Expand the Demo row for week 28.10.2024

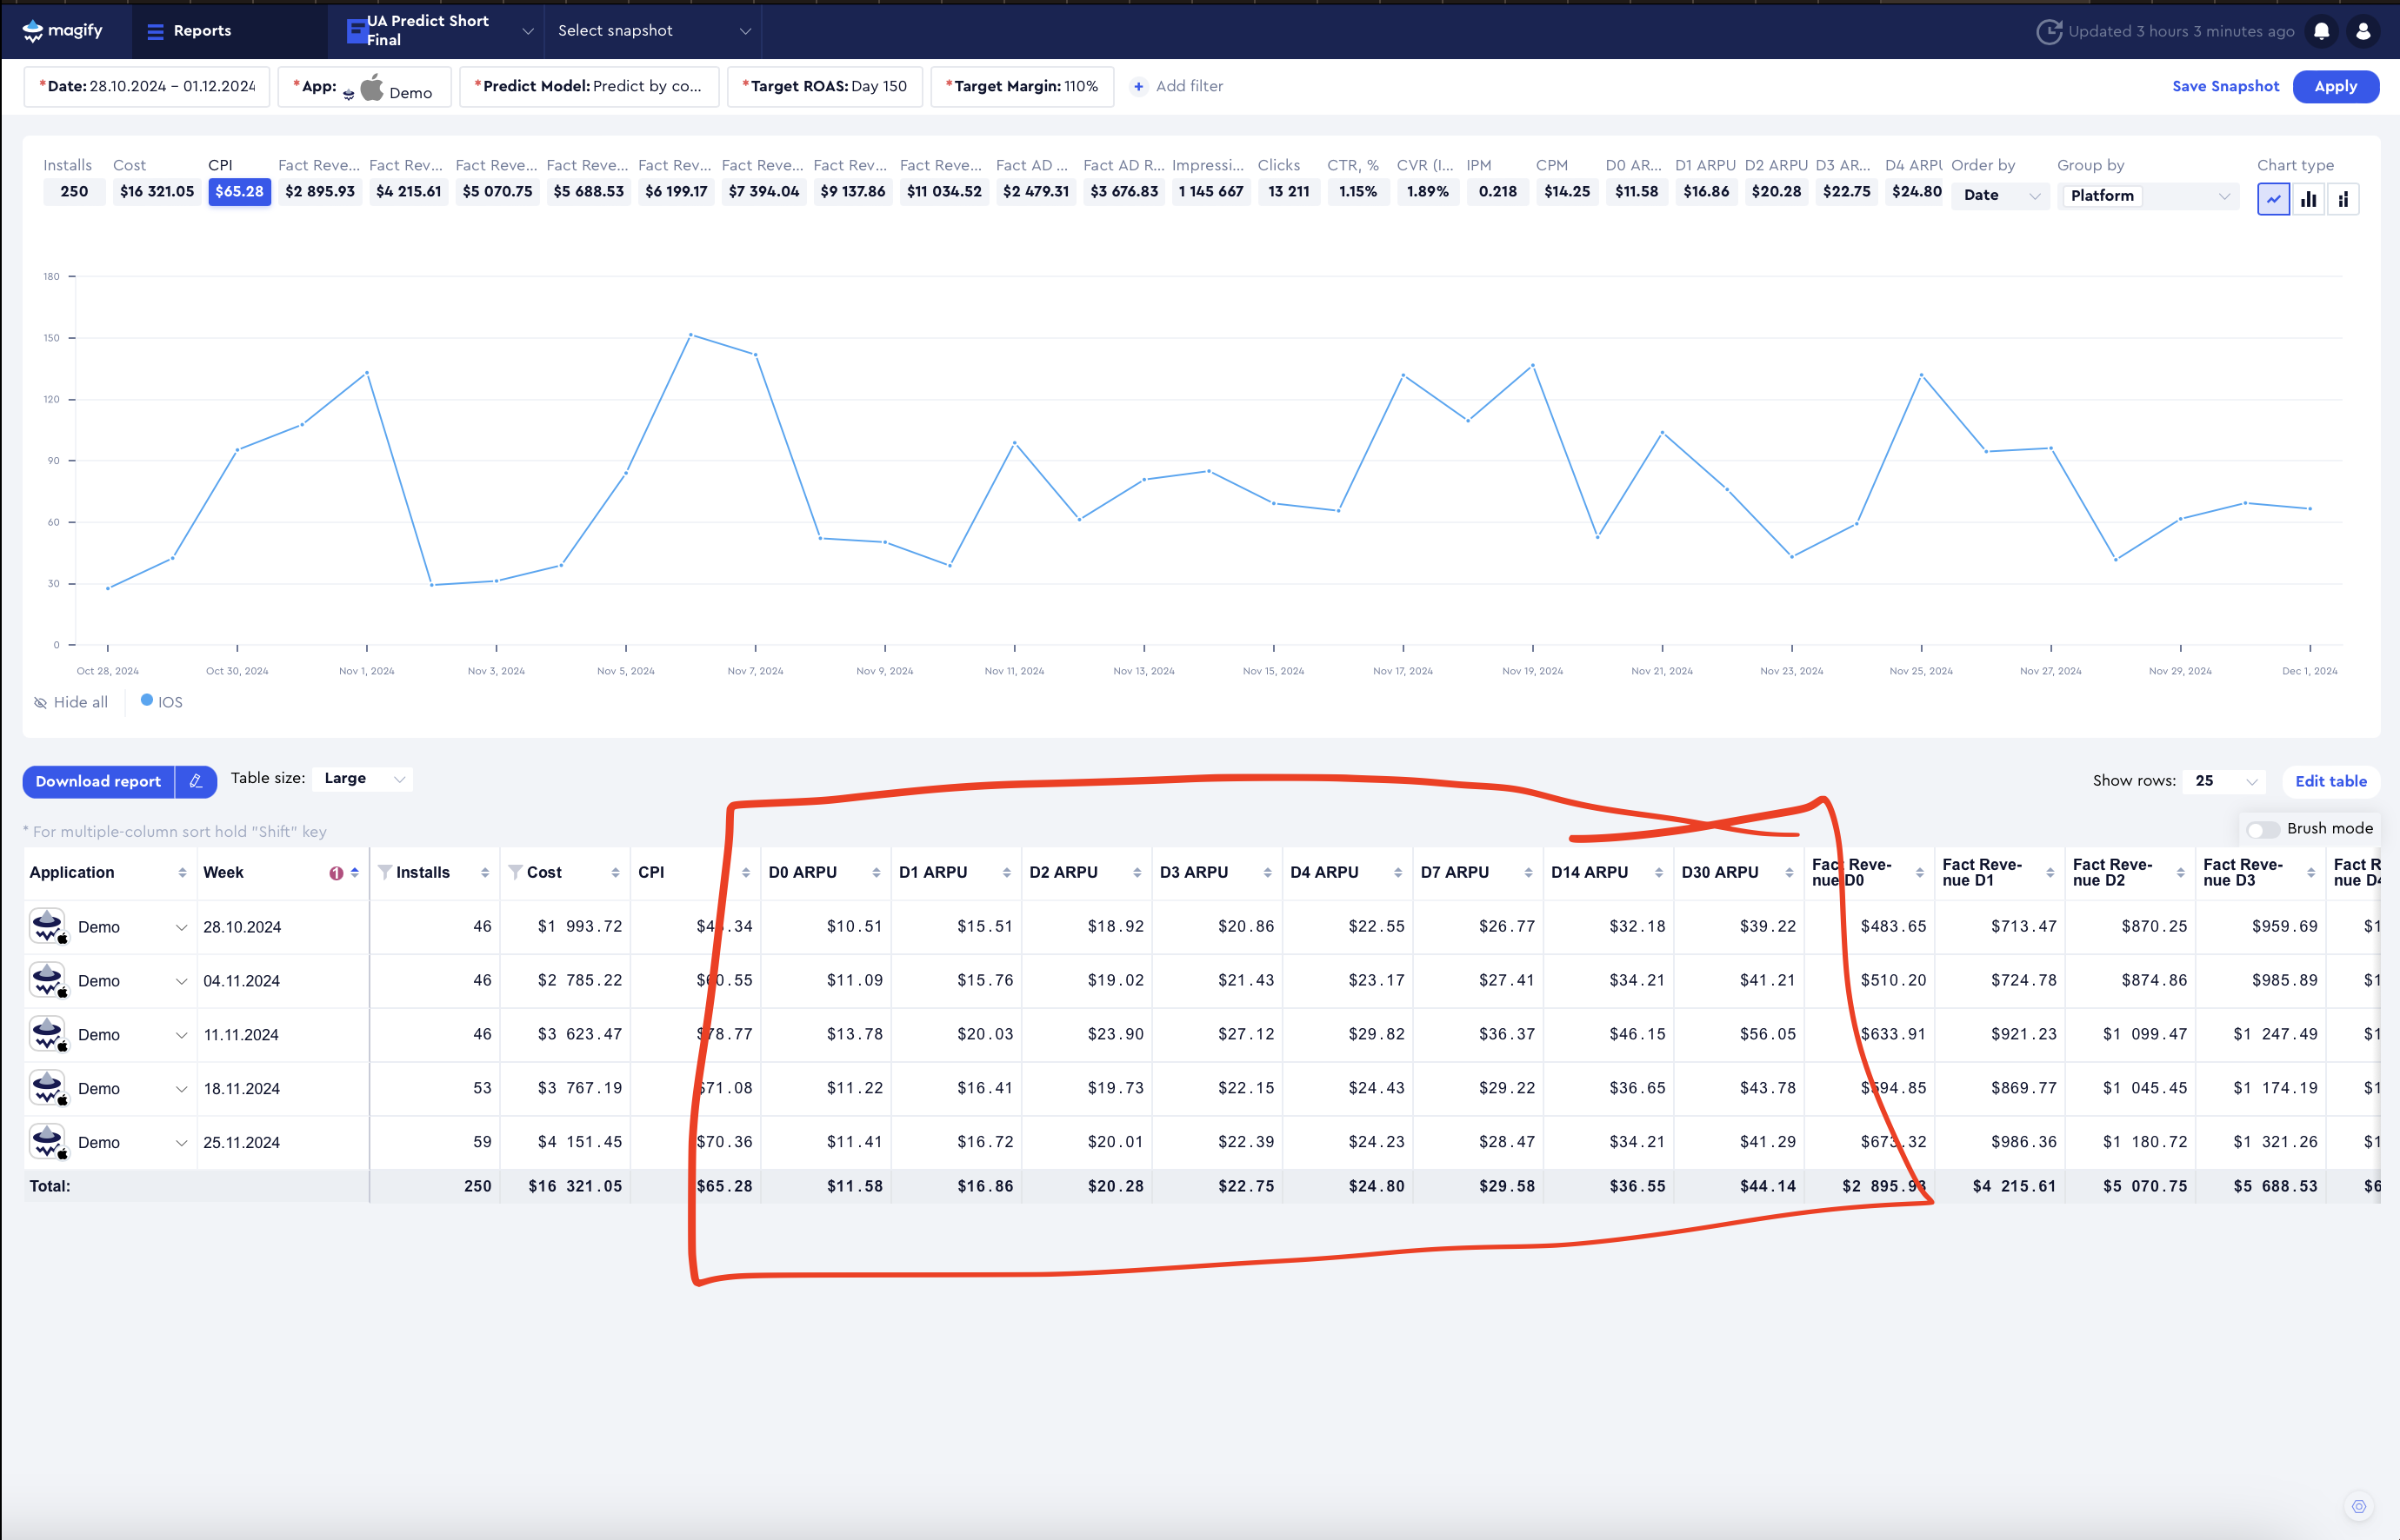[182, 926]
